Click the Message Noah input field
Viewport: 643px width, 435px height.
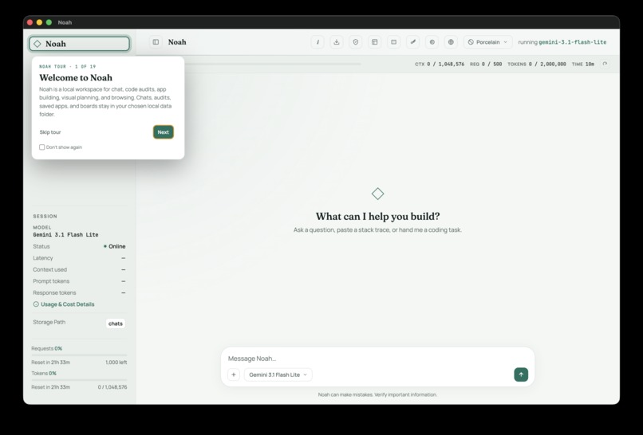click(x=377, y=359)
